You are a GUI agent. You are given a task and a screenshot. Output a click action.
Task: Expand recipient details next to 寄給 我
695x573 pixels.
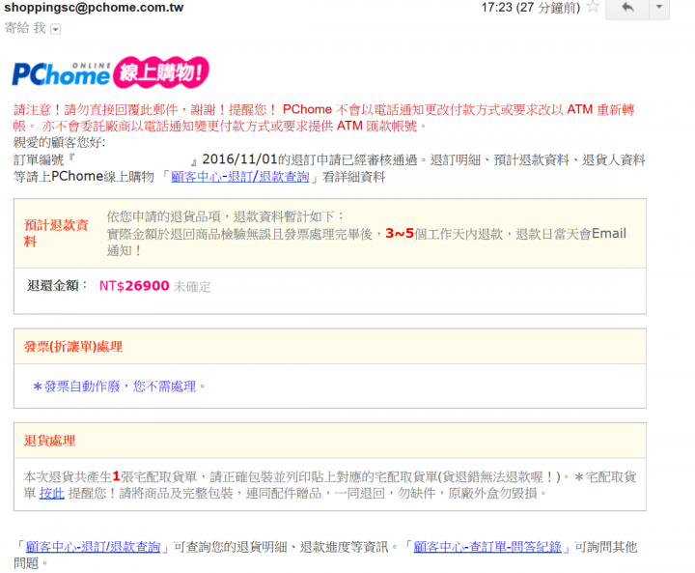tap(55, 29)
